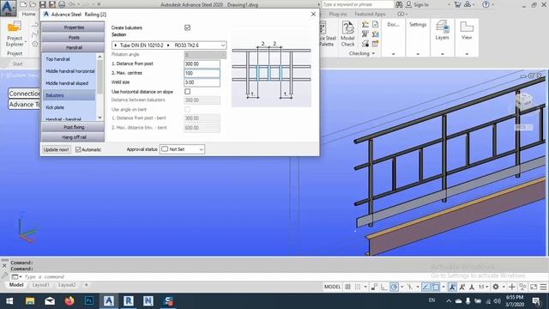Toggle ortho mode icon in status bar
The width and height of the screenshot is (549, 309).
tap(384, 287)
